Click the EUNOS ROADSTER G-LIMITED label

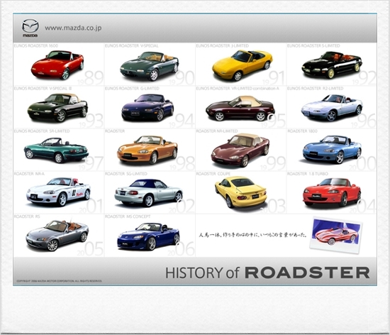(132, 88)
